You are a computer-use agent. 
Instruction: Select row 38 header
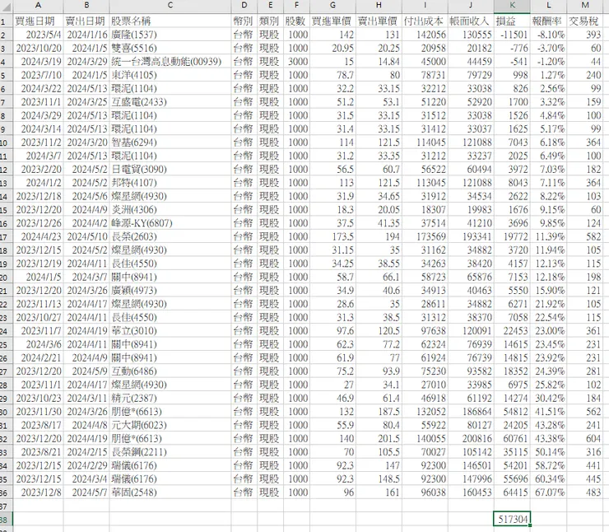point(6,519)
